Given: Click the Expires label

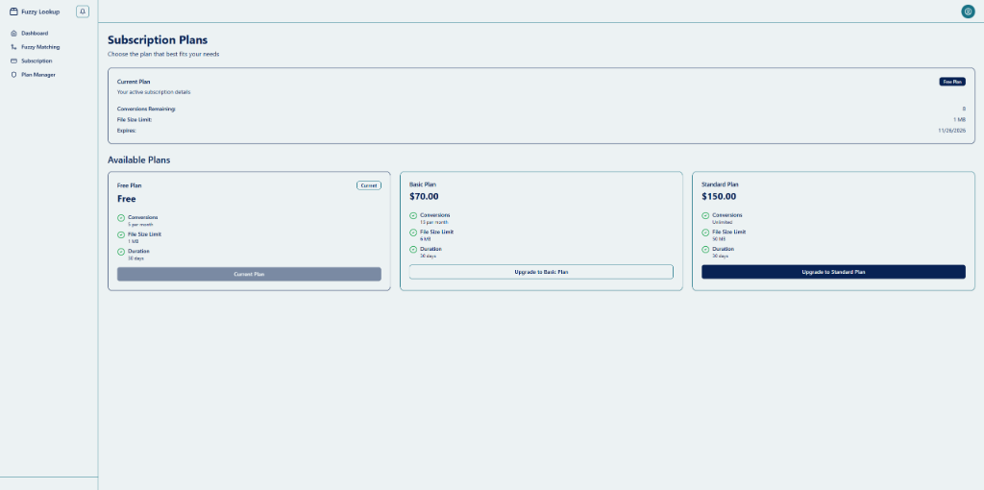Looking at the screenshot, I should (x=127, y=131).
